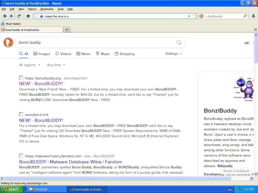Image resolution: width=258 pixels, height=193 pixels.
Task: Switch to the Images results tab
Action: 42,54
